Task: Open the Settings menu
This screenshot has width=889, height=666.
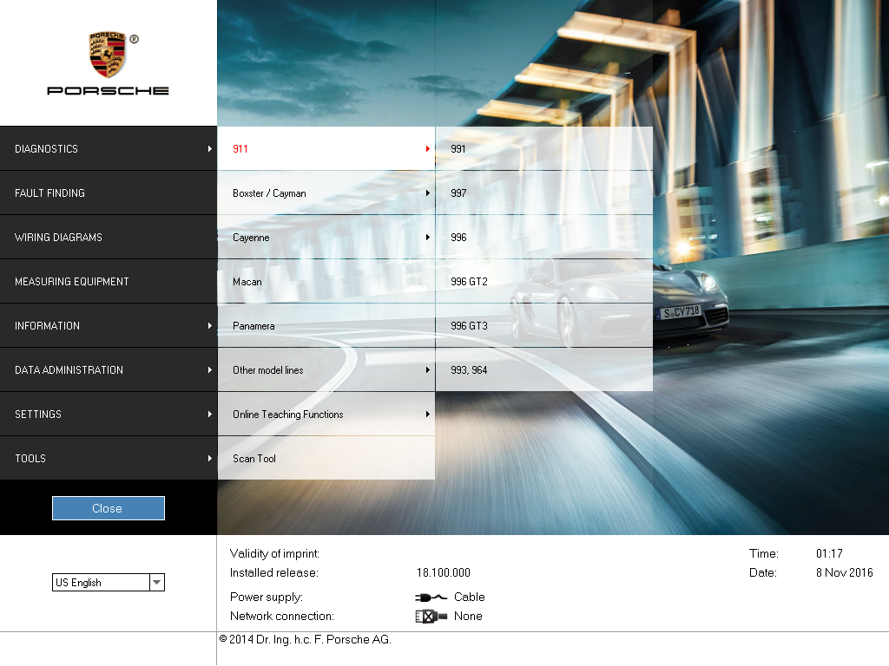Action: coord(108,415)
